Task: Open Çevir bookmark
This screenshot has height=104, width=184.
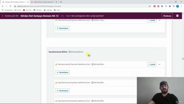Action: click(57, 10)
